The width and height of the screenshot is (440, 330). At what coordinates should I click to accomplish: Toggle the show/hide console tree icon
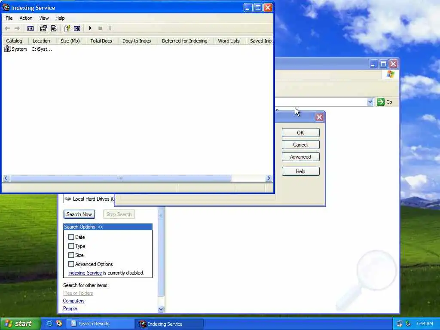[x=31, y=28]
